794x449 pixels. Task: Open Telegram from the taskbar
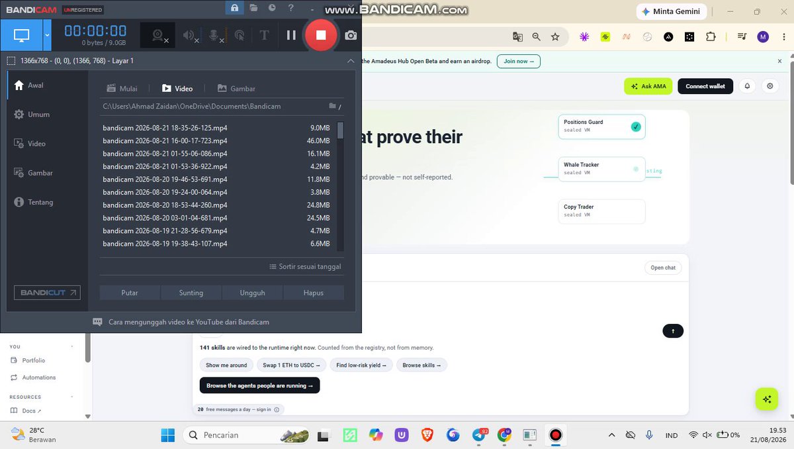pyautogui.click(x=479, y=435)
